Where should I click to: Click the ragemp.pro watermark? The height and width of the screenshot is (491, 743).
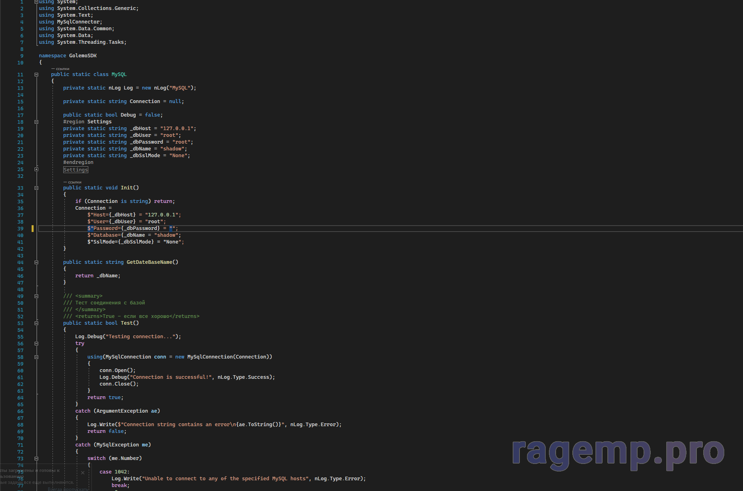[618, 452]
